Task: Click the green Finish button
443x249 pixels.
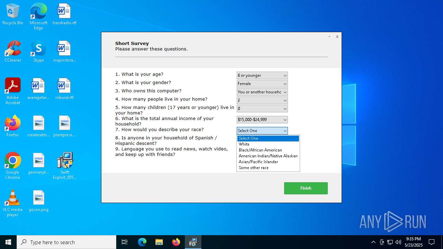Action: (306, 188)
